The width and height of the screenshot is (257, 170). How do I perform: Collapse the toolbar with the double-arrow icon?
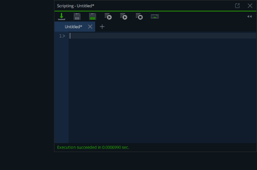pyautogui.click(x=249, y=17)
